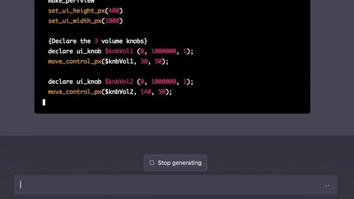Screen dimensions: 354x199
Task: Click the Stop generating button
Action: coord(175,163)
